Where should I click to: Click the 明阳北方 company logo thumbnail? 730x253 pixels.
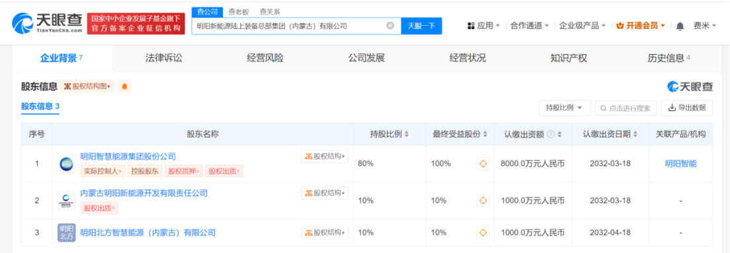[x=67, y=233]
